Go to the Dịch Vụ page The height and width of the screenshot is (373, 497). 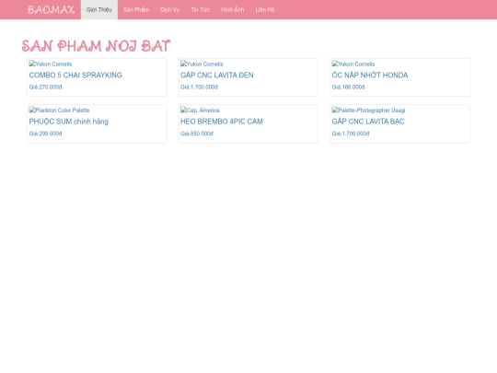(170, 9)
